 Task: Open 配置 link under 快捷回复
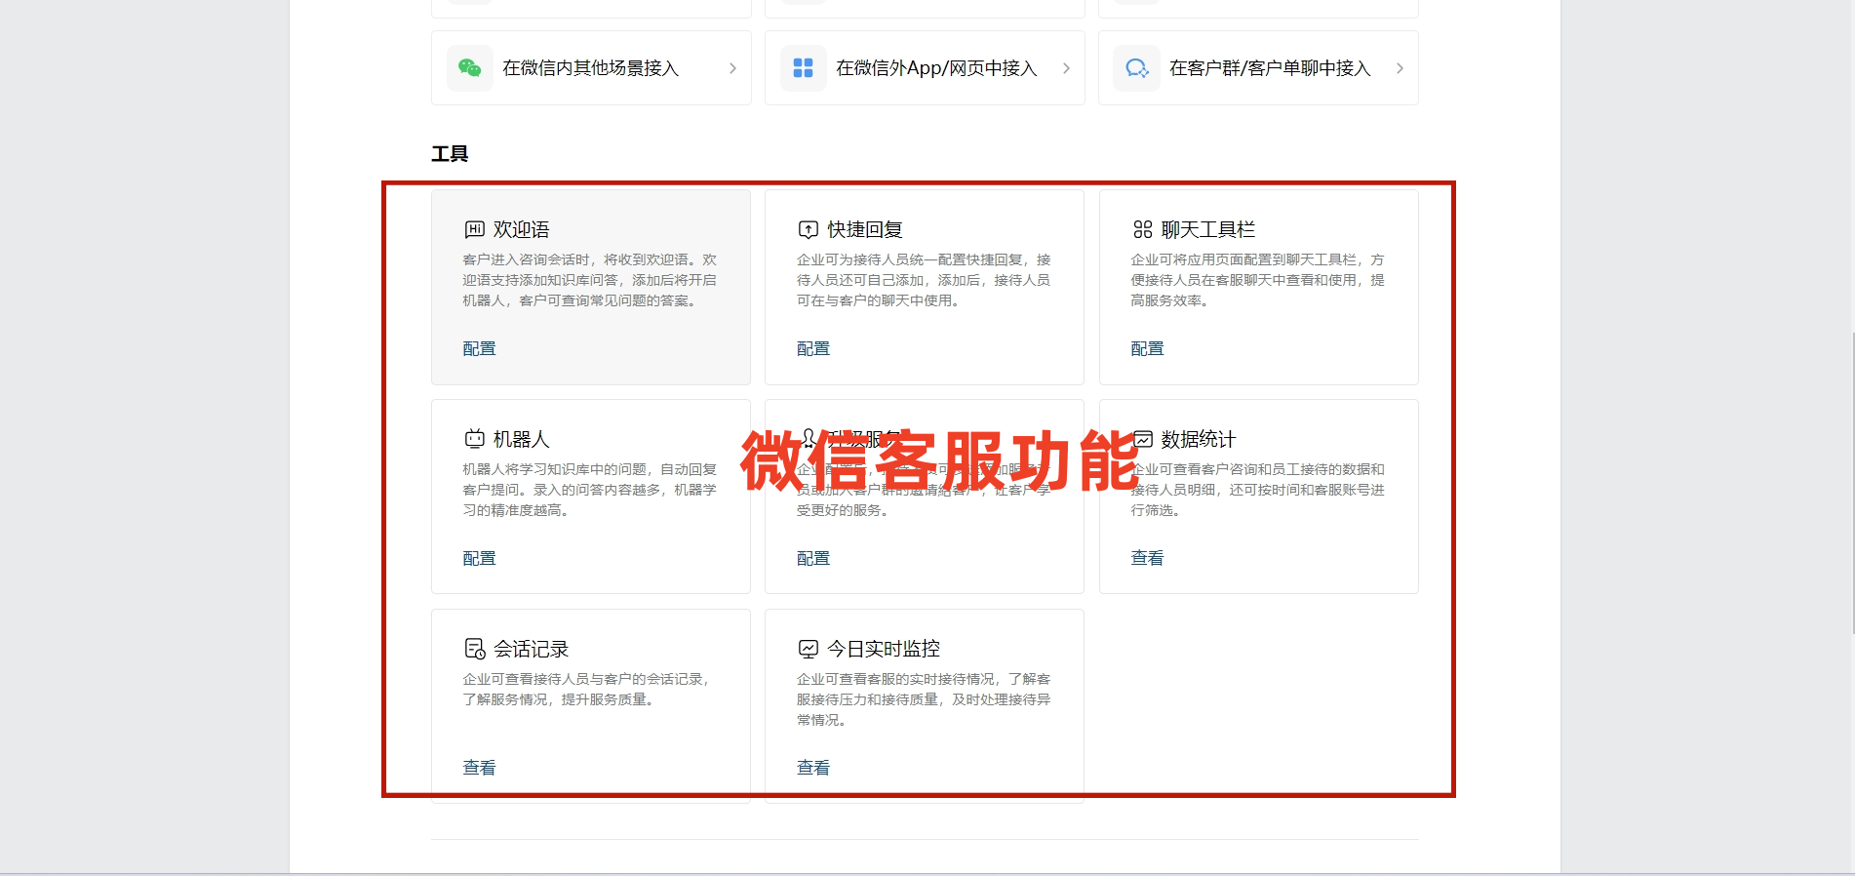point(813,348)
